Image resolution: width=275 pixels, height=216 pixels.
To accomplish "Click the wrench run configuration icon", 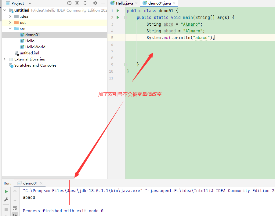I will (x=6, y=200).
